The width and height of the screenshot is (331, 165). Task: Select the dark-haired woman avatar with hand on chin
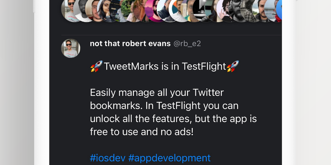[x=105, y=11]
